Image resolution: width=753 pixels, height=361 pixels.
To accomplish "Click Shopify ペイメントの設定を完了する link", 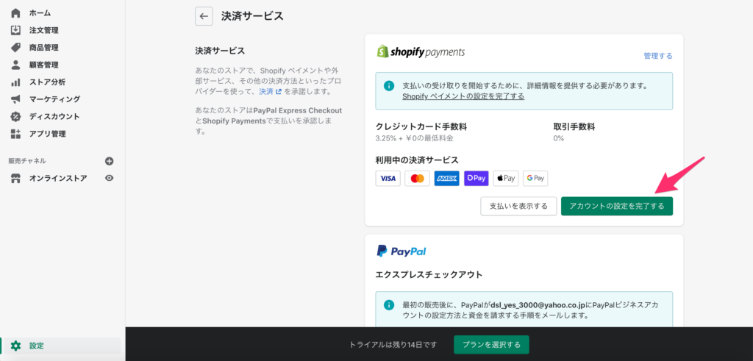I will point(463,96).
